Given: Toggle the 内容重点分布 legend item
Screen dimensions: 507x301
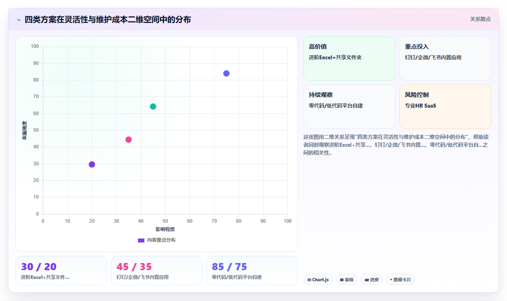Looking at the screenshot, I should pyautogui.click(x=157, y=240).
